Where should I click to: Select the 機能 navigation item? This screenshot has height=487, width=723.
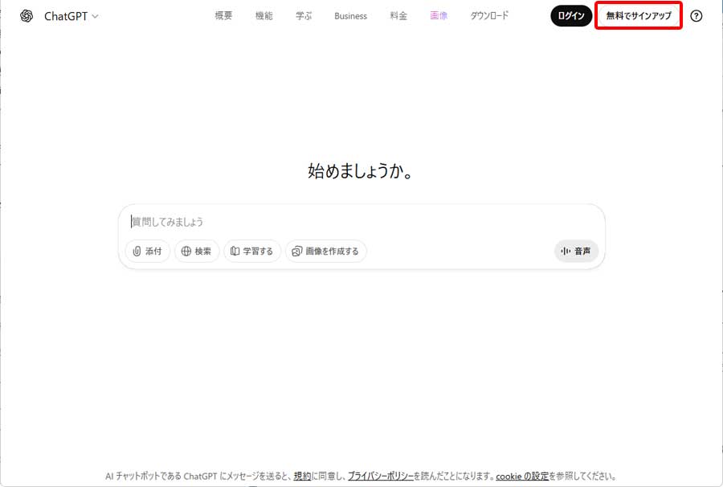point(264,15)
